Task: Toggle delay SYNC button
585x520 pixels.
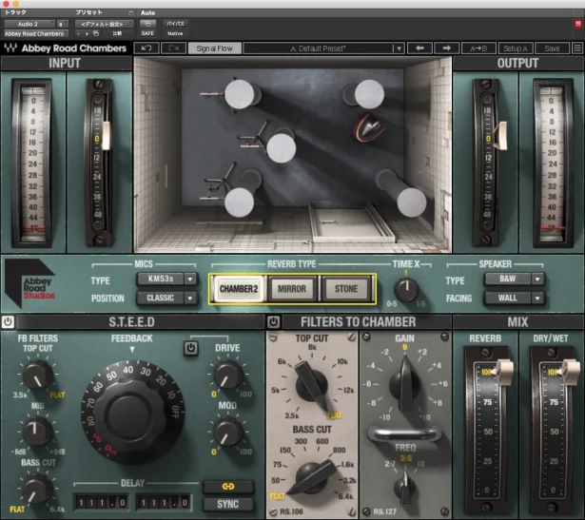Action: tap(228, 504)
